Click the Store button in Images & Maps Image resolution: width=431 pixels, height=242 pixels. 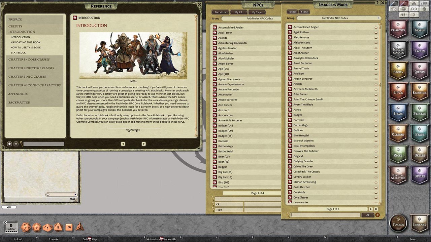click(x=304, y=11)
